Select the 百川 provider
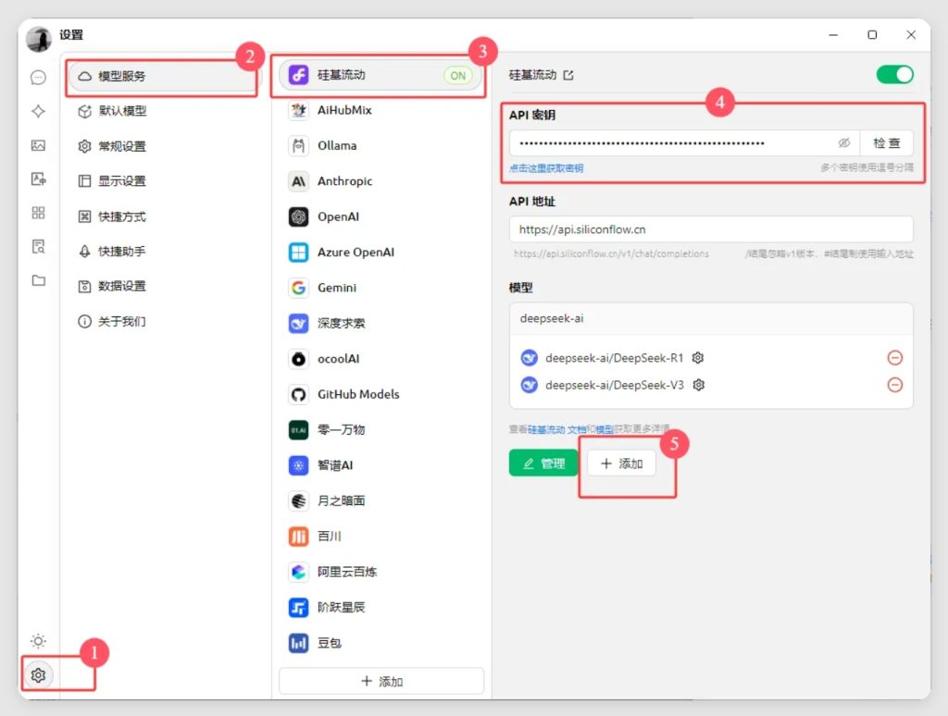948x716 pixels. pos(380,537)
